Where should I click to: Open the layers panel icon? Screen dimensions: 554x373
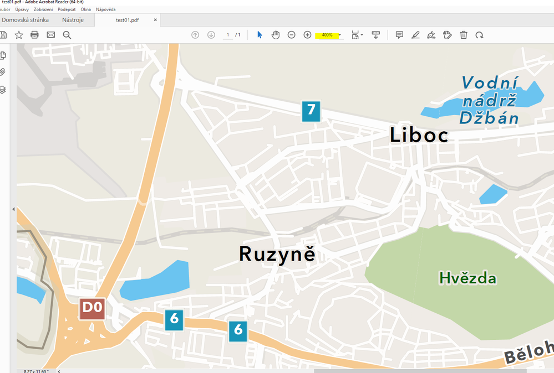pyautogui.click(x=3, y=90)
